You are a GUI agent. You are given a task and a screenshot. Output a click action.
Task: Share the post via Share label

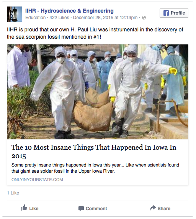(x=164, y=209)
